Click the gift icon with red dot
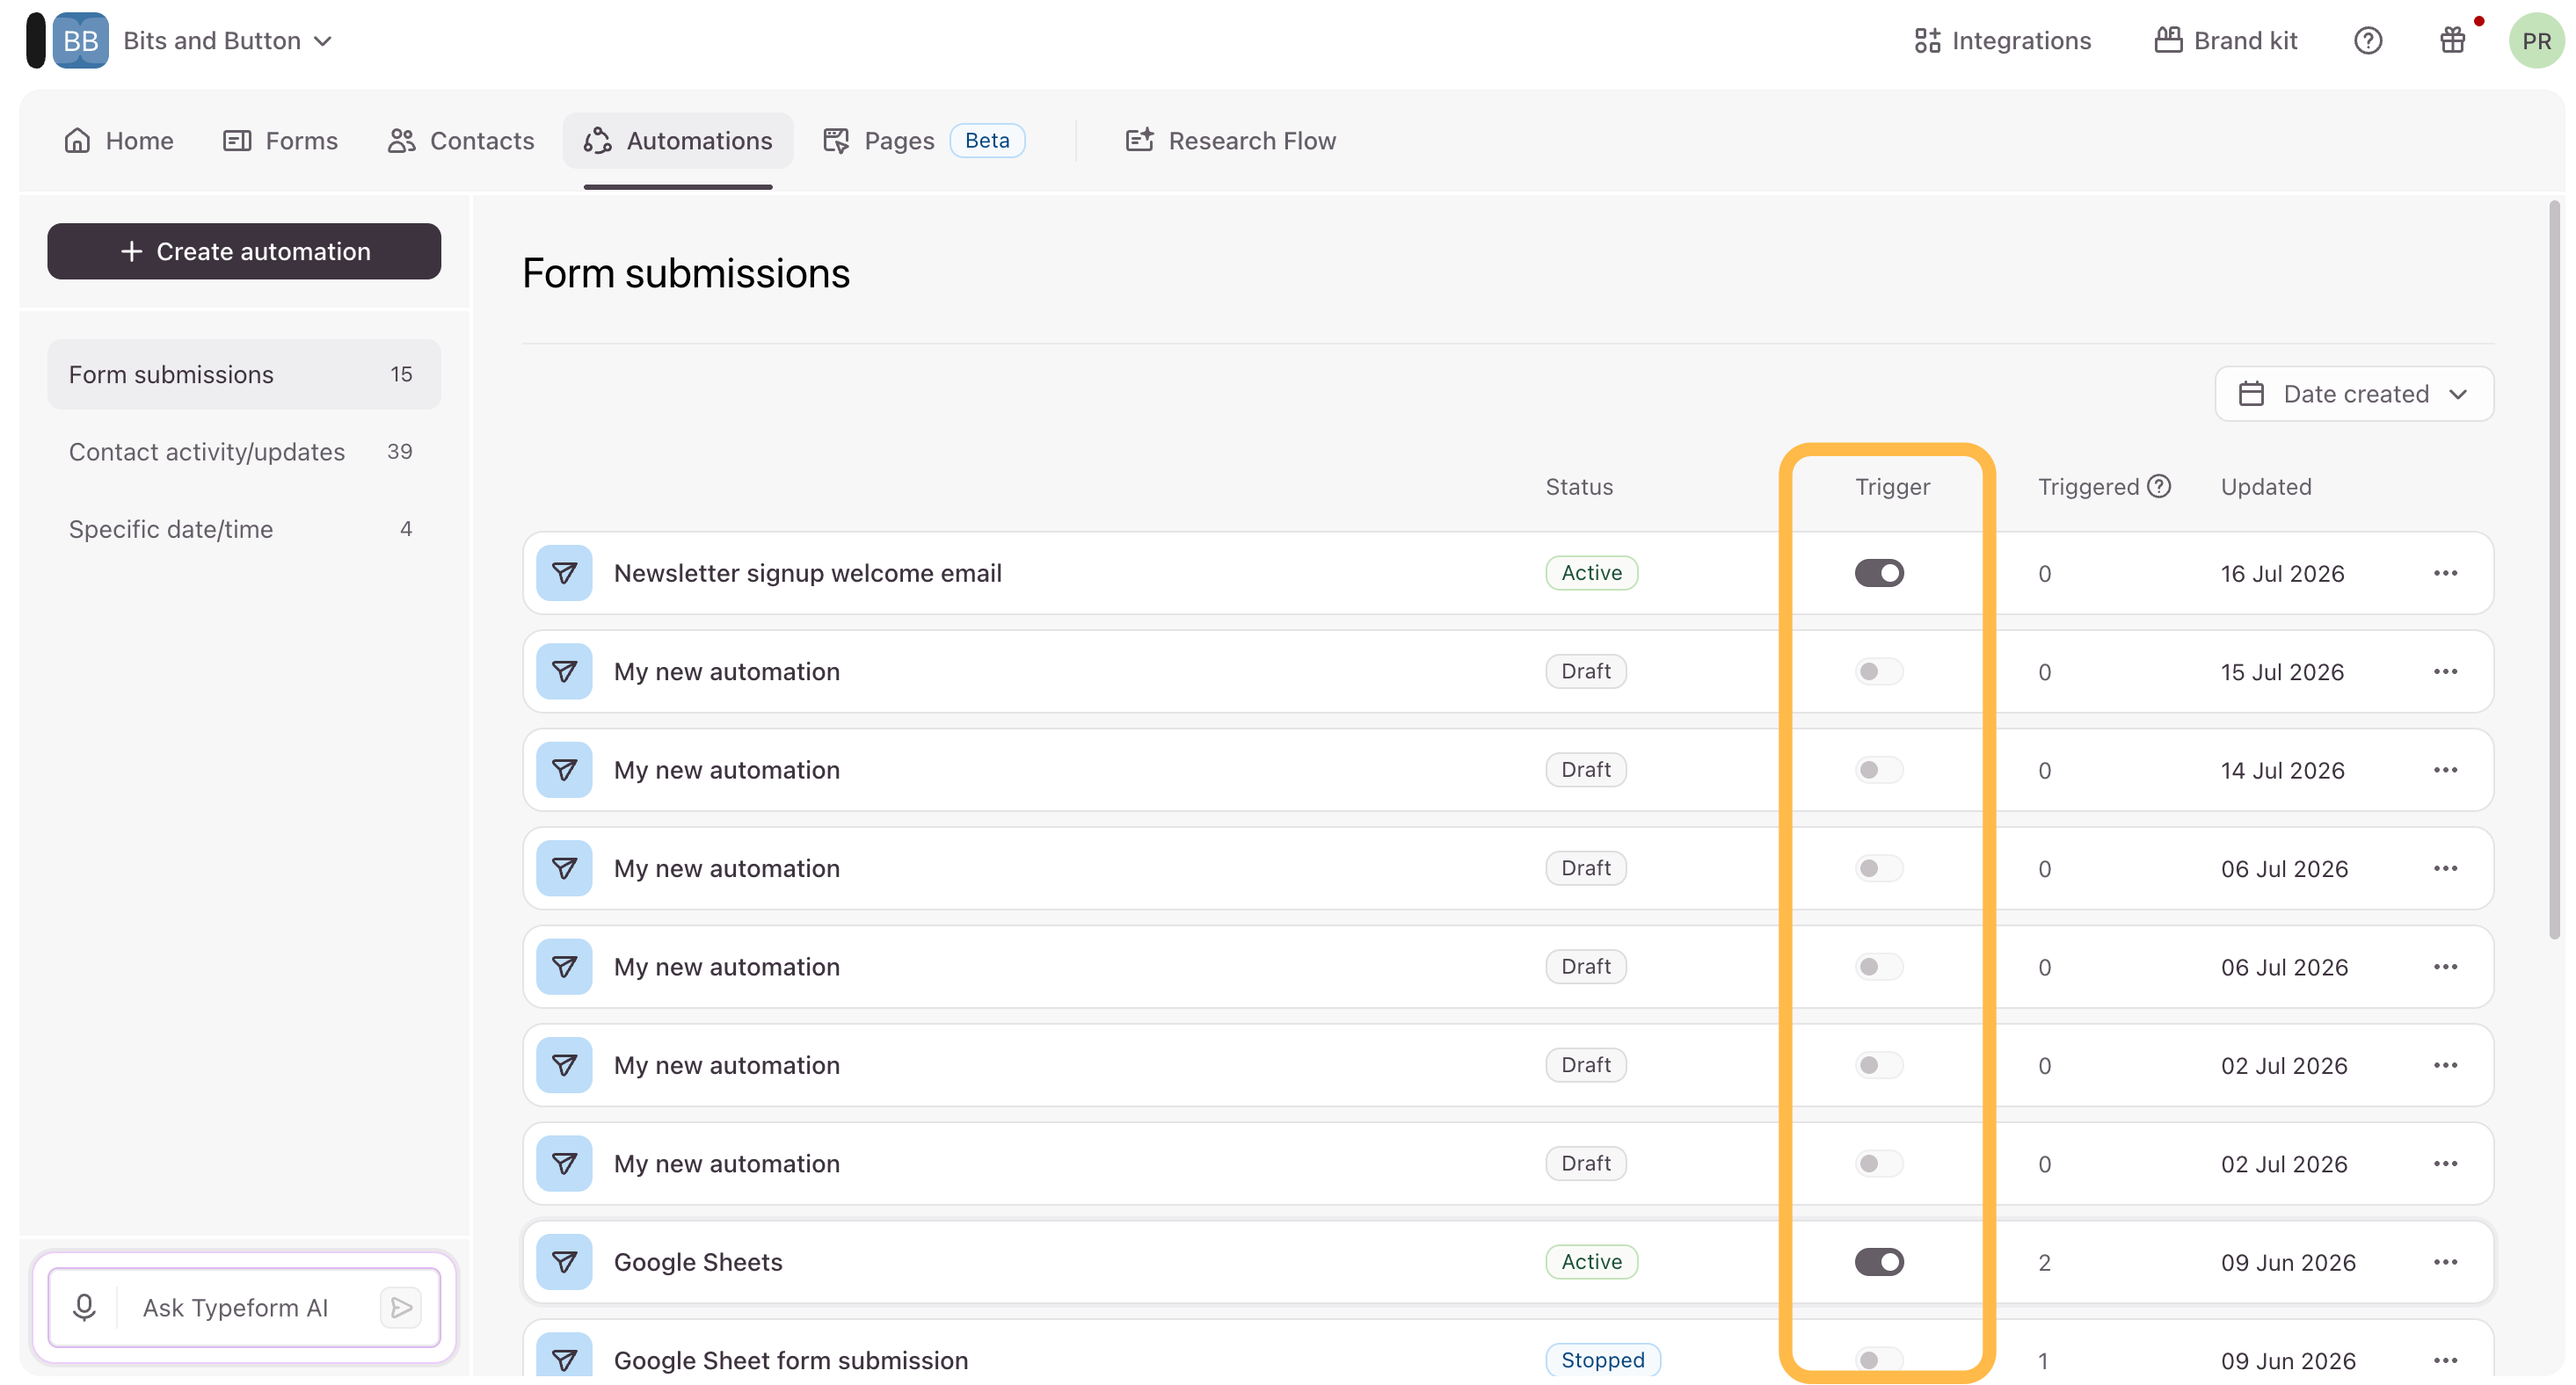This screenshot has height=1385, width=2576. click(x=2452, y=41)
